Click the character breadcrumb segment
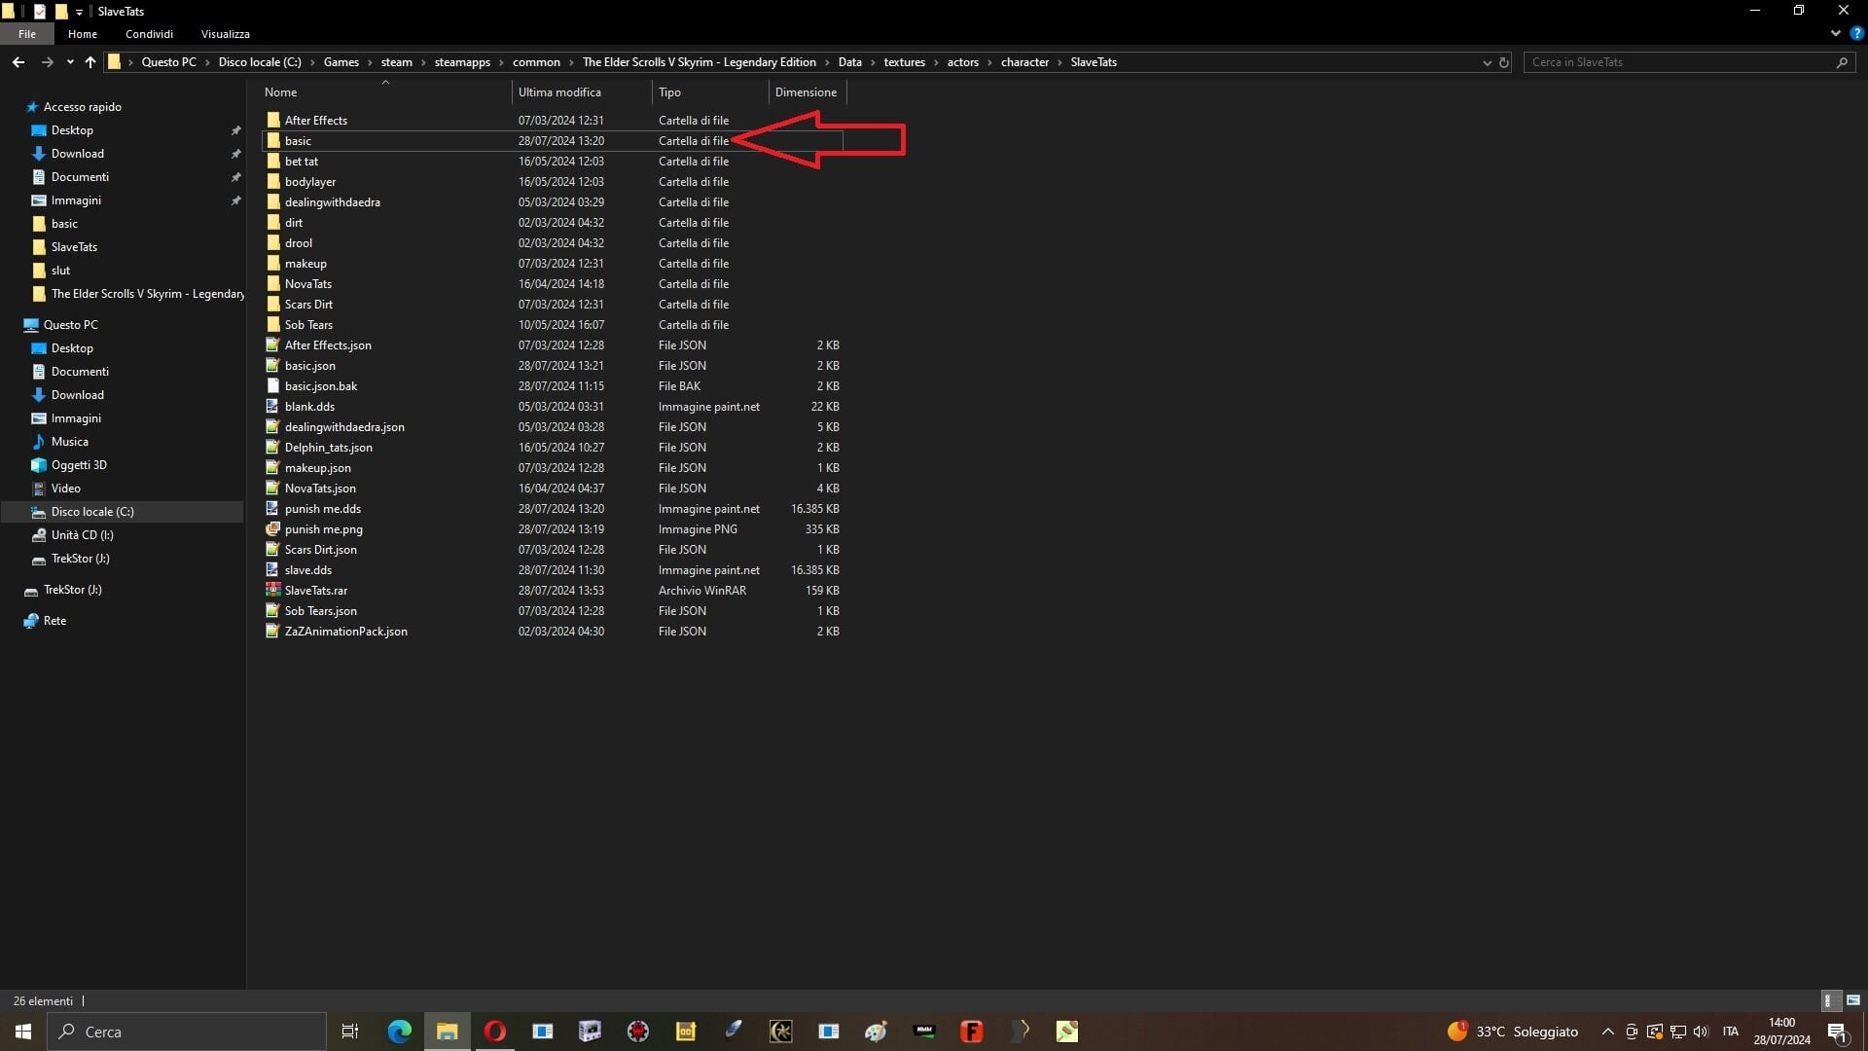1868x1051 pixels. pyautogui.click(x=1024, y=62)
